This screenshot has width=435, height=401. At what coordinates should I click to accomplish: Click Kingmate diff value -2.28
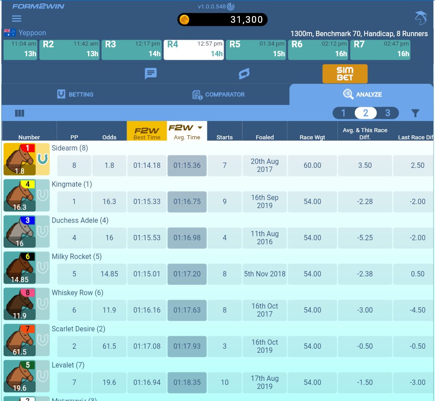tap(365, 202)
